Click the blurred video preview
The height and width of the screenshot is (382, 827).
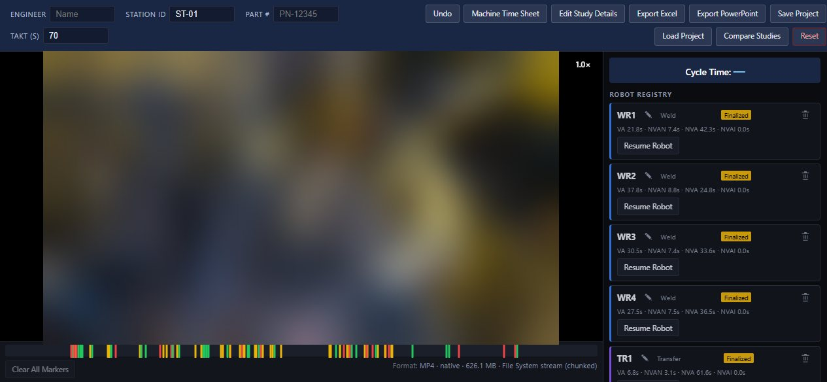click(x=301, y=198)
